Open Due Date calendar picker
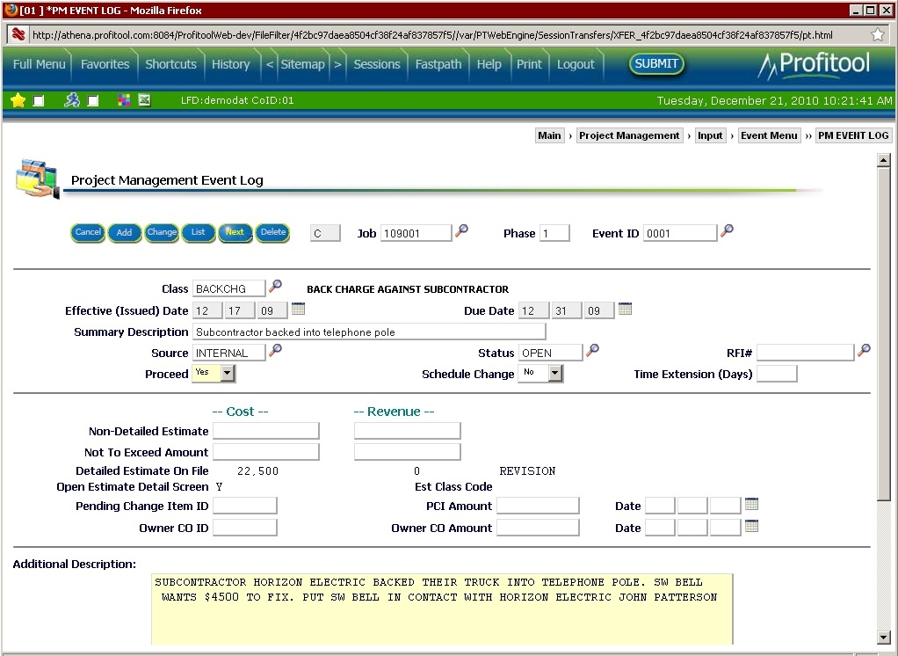 (x=626, y=309)
